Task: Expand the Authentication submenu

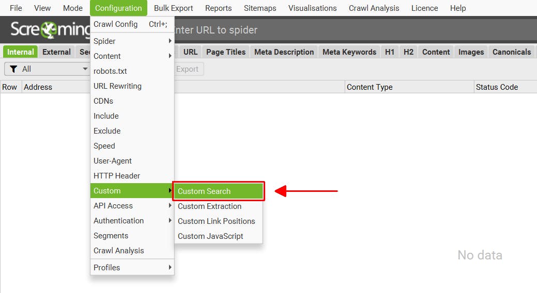Action: 132,221
